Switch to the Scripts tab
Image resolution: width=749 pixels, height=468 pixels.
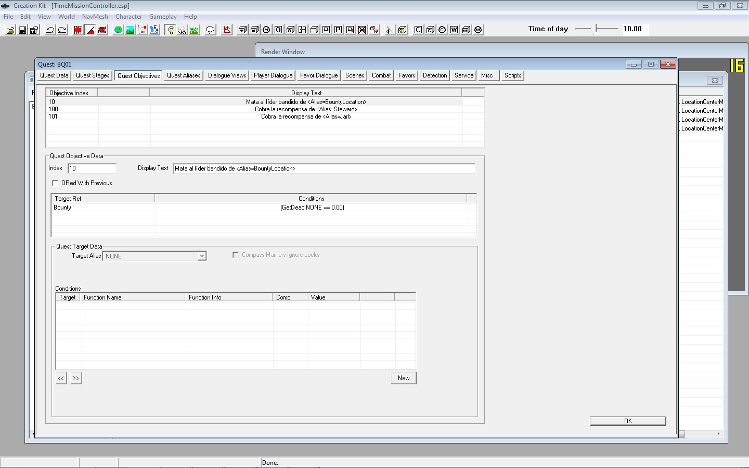coord(513,75)
